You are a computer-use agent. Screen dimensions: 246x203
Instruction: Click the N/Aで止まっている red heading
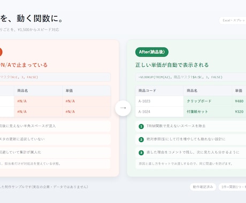click(24, 65)
